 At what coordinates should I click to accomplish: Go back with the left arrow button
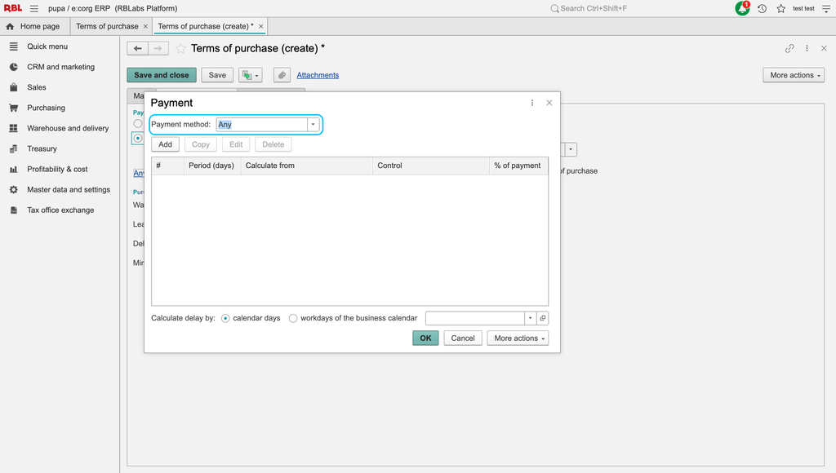(x=137, y=48)
